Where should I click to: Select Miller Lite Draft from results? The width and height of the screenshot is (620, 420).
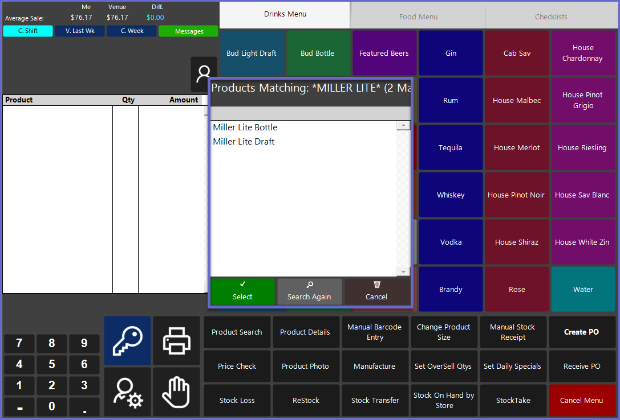244,142
